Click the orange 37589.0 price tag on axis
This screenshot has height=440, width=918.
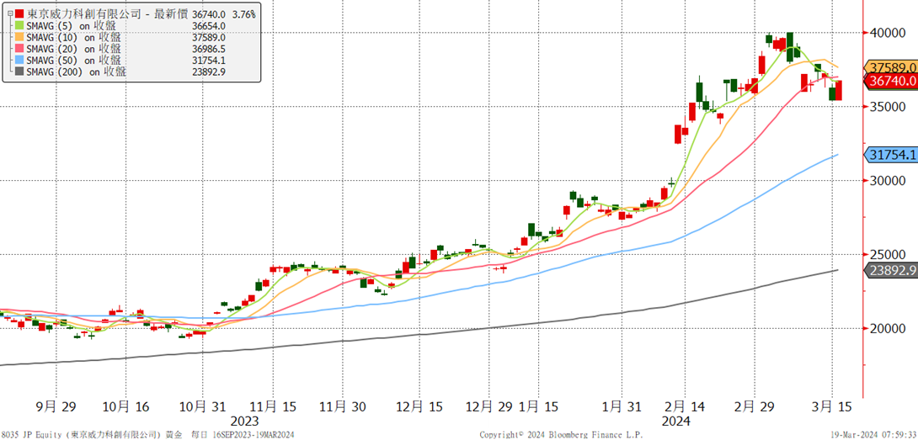click(892, 68)
